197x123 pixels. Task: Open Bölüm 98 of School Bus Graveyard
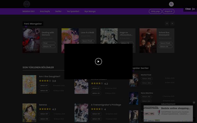[166, 46]
